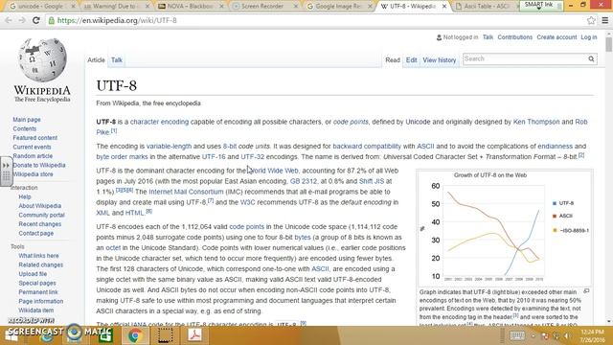613x345 pixels.
Task: Switch to the Warning tab
Action: pos(114,7)
